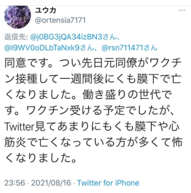191x193 pixels.
Task: Click the word Twitter in the tweet body
Action: click(x=19, y=126)
